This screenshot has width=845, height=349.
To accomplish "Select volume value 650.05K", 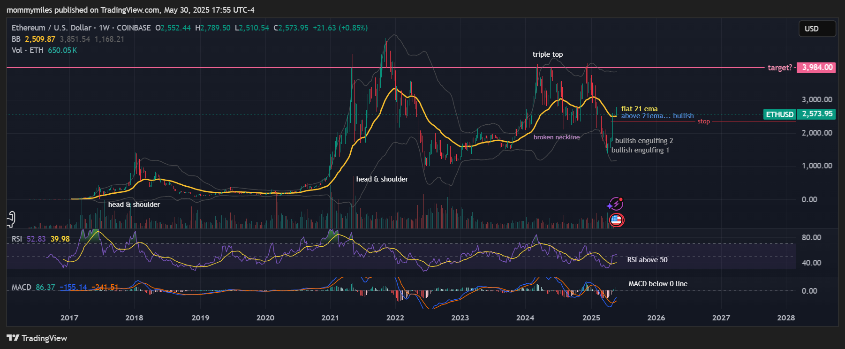I will click(62, 50).
